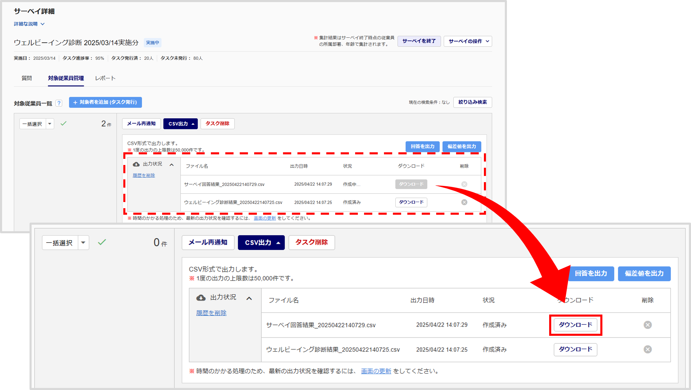
Task: Click 画面の更新 link in lower panel
Action: [x=376, y=371]
